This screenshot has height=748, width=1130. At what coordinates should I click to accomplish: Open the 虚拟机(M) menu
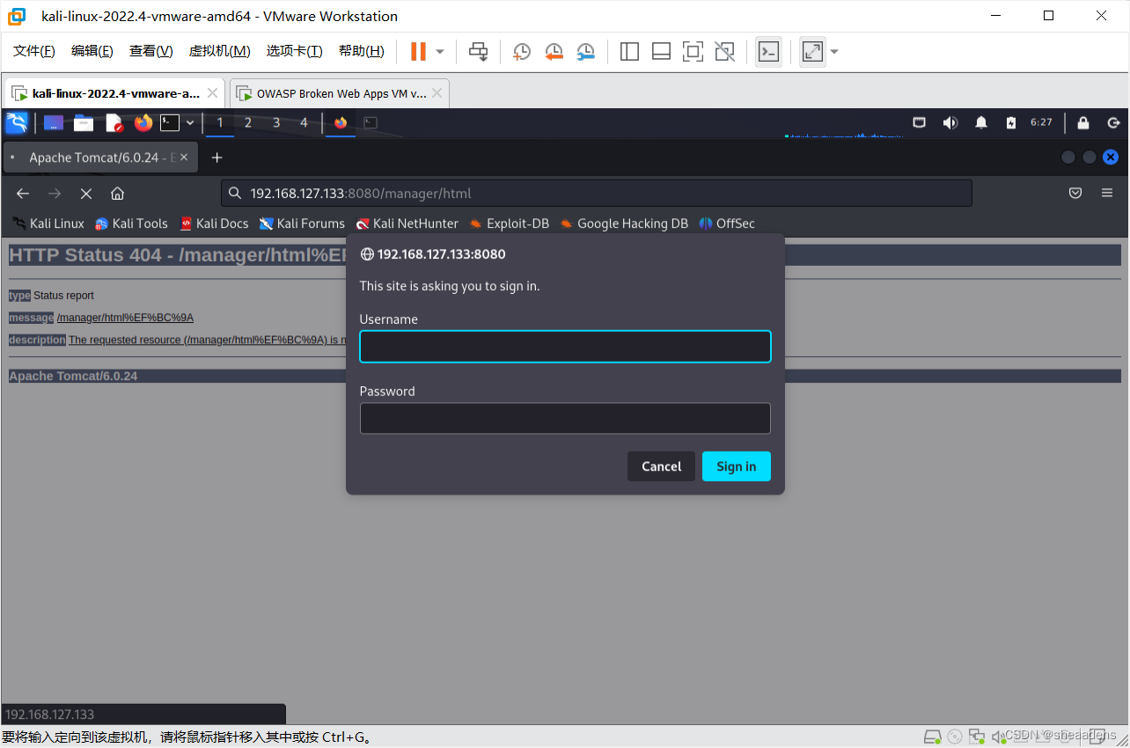coord(219,50)
